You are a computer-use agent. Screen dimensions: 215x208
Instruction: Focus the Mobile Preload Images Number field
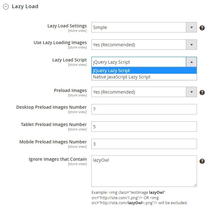coord(144,144)
